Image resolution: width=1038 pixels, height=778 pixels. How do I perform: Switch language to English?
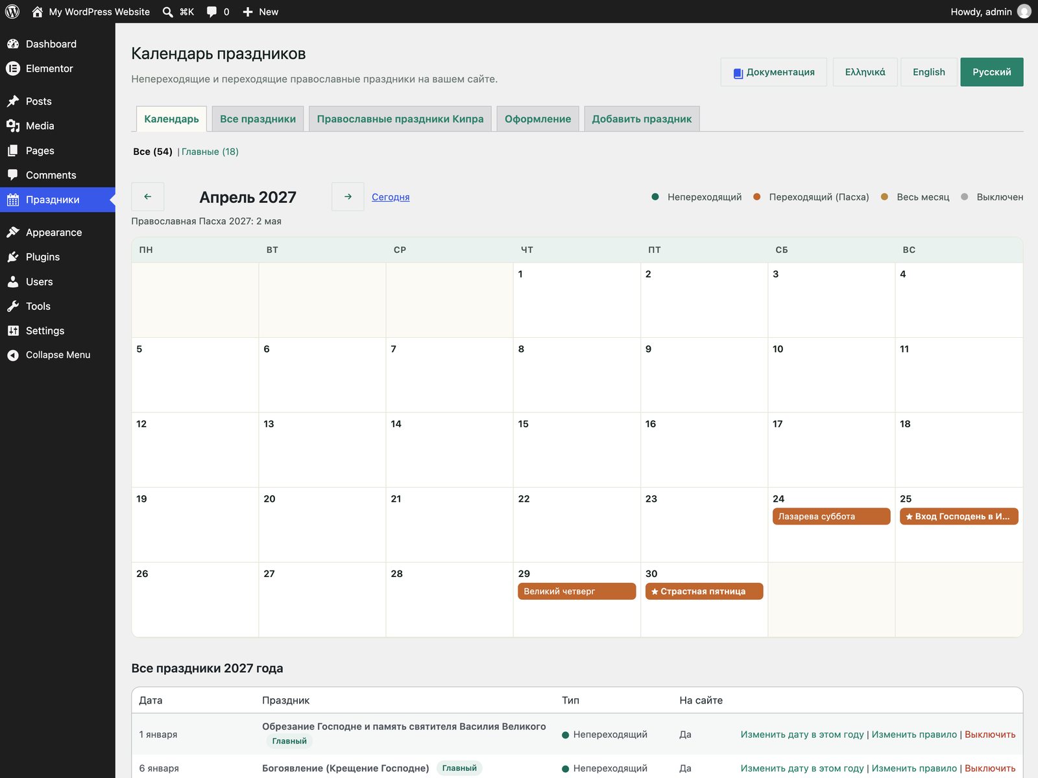tap(928, 72)
